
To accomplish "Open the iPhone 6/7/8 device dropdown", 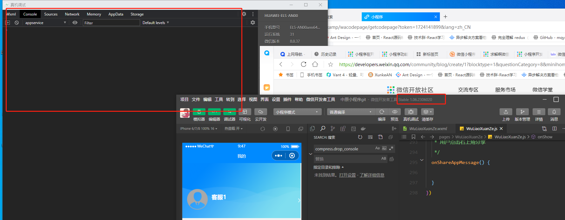I will click(x=198, y=129).
